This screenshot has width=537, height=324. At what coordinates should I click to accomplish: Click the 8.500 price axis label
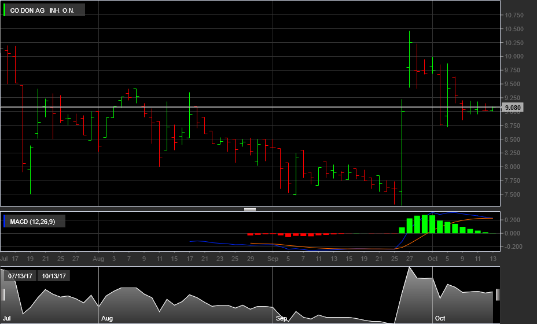[x=513, y=139]
